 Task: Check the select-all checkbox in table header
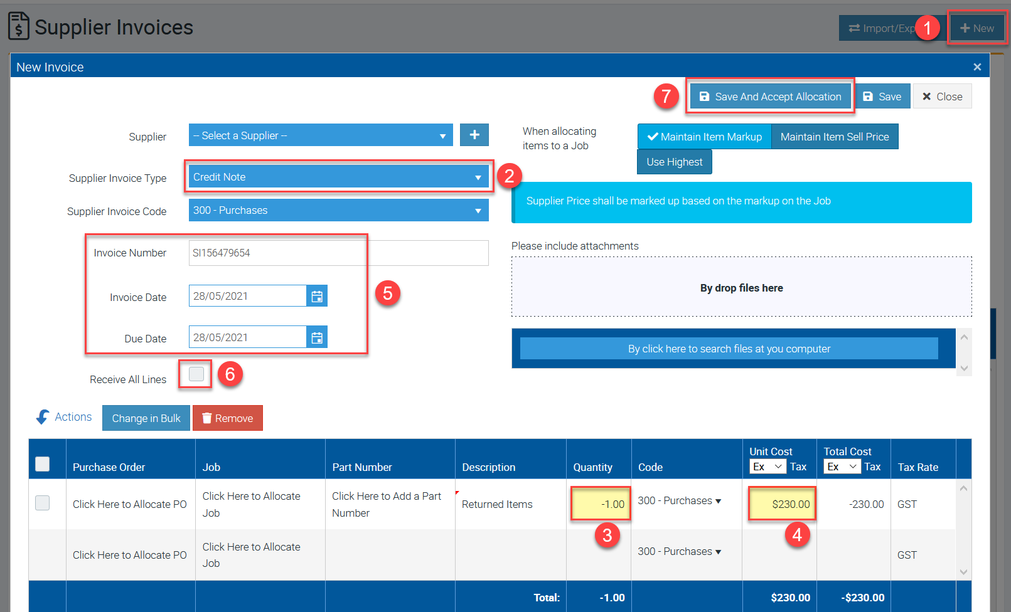43,464
